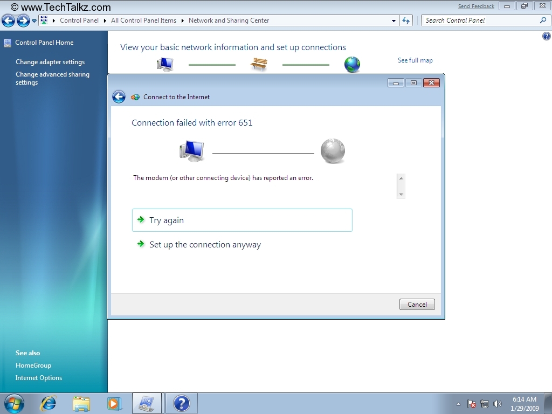Click the network status tray icon

coord(485,404)
